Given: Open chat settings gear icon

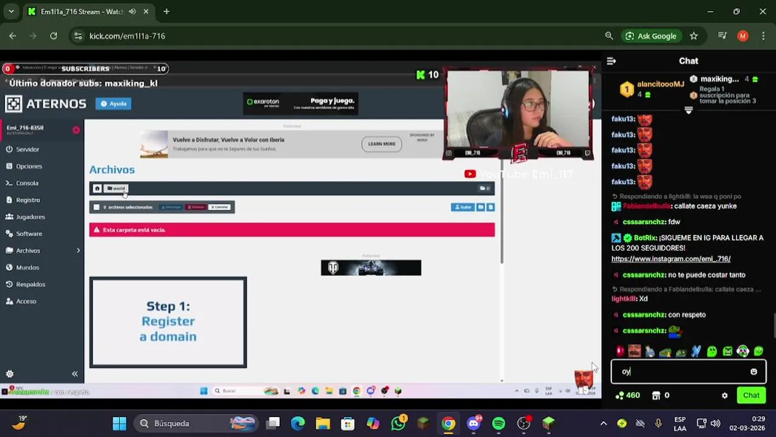Looking at the screenshot, I should click(724, 396).
